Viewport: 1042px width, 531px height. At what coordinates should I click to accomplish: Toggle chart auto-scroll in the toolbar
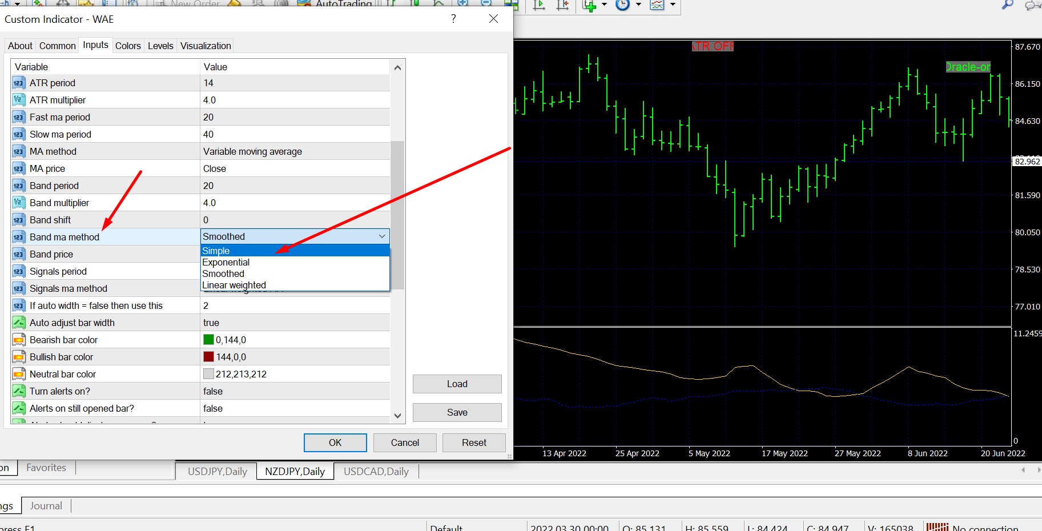(x=540, y=5)
